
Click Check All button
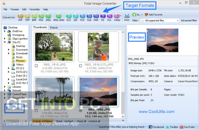click(81, 121)
